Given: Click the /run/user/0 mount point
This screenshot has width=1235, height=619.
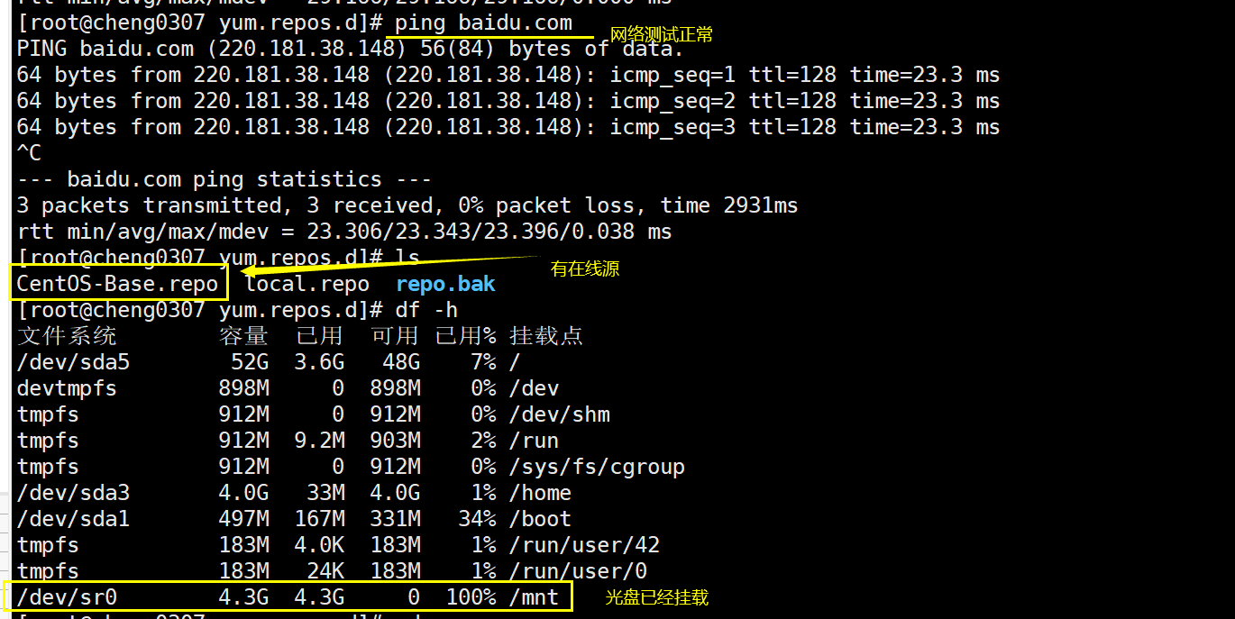Looking at the screenshot, I should pyautogui.click(x=578, y=571).
